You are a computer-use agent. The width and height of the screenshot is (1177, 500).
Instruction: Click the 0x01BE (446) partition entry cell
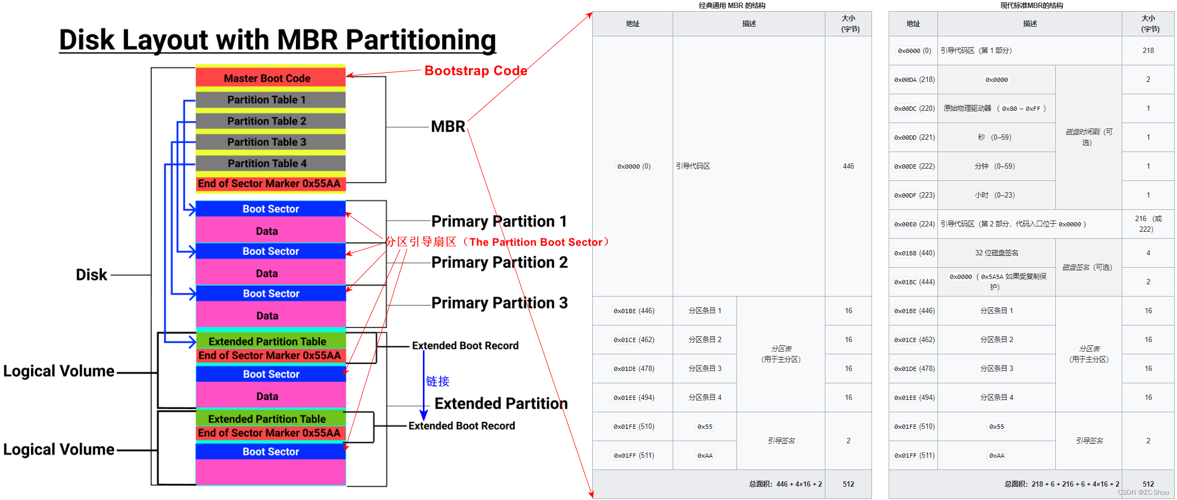pos(633,310)
